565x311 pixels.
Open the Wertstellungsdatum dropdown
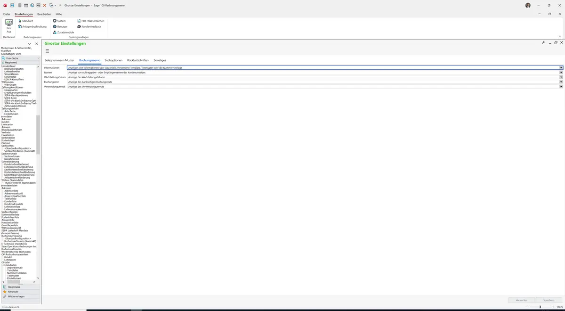pos(561,77)
